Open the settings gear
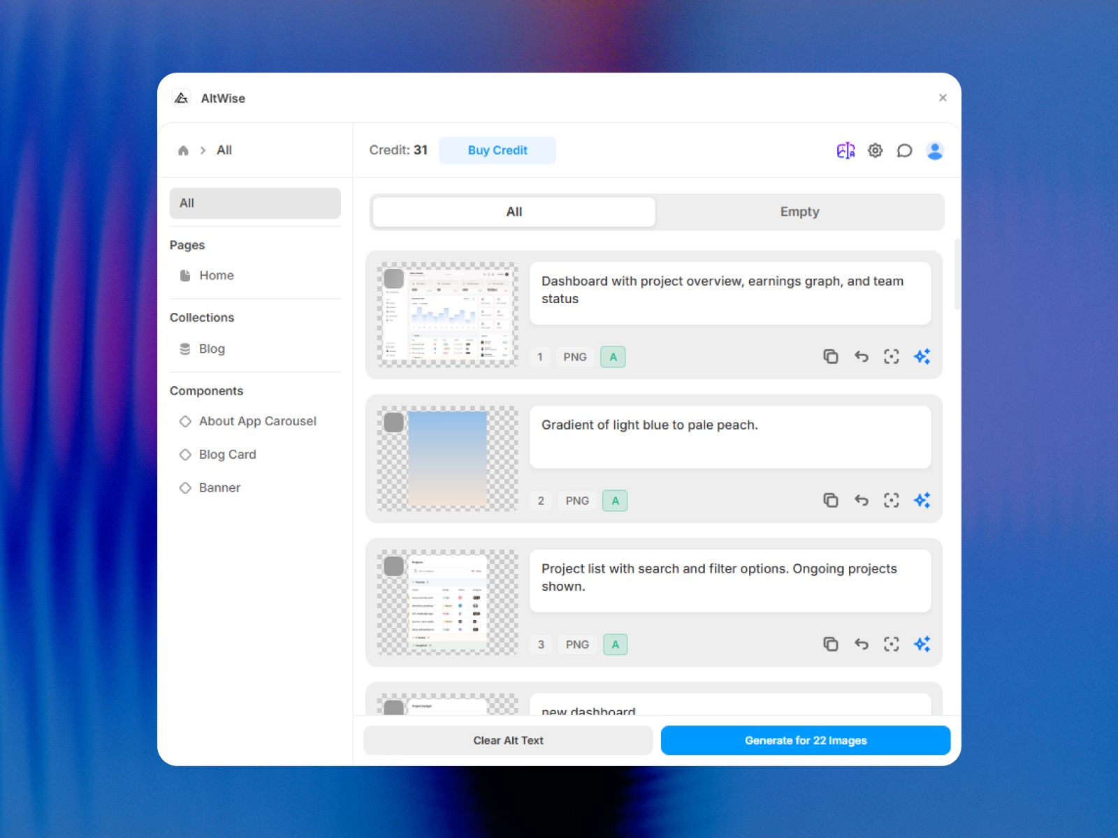The height and width of the screenshot is (838, 1118). tap(875, 150)
